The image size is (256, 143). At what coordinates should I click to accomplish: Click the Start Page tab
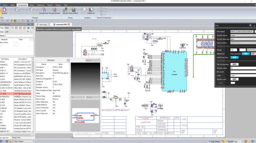43,25
